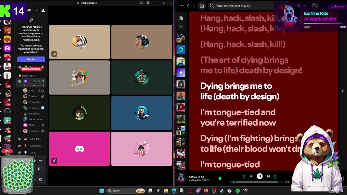Focus the pink Discord logo video tile
The width and height of the screenshot is (347, 195).
(x=79, y=149)
